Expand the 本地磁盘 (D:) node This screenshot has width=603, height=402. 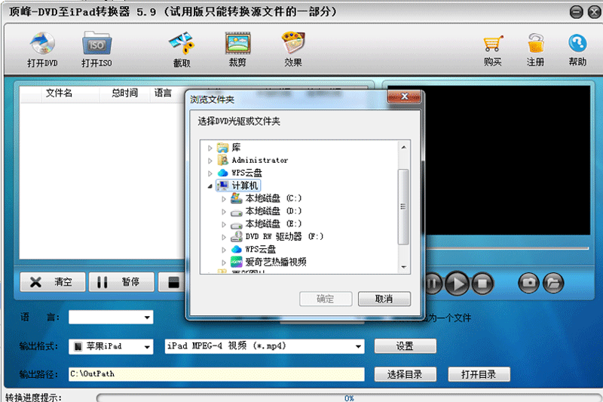pos(224,211)
